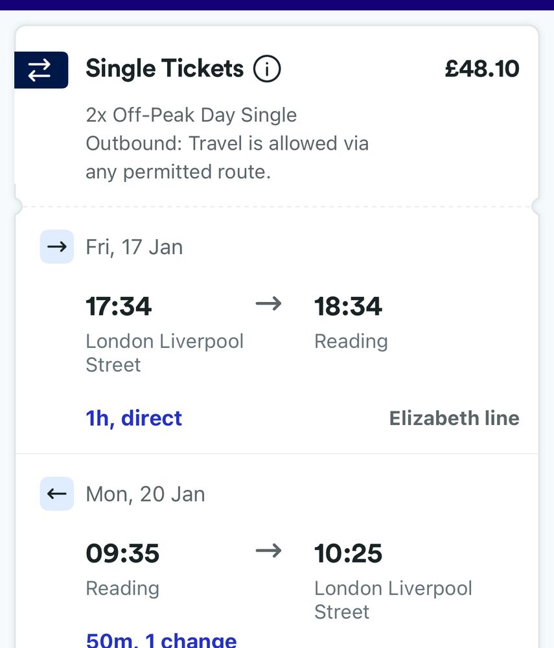The image size is (554, 648).
Task: Click the arrow between 17:34 and 18:34
Action: (268, 304)
